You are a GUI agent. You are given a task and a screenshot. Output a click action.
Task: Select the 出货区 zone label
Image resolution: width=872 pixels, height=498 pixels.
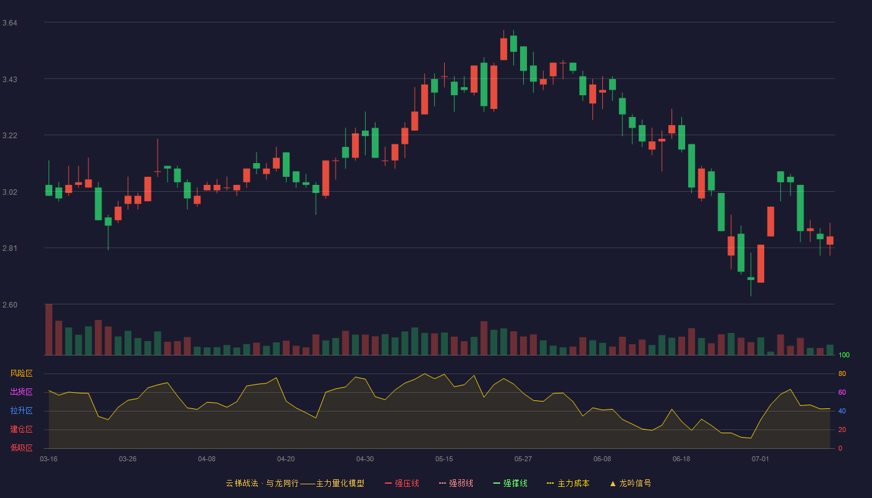(21, 392)
